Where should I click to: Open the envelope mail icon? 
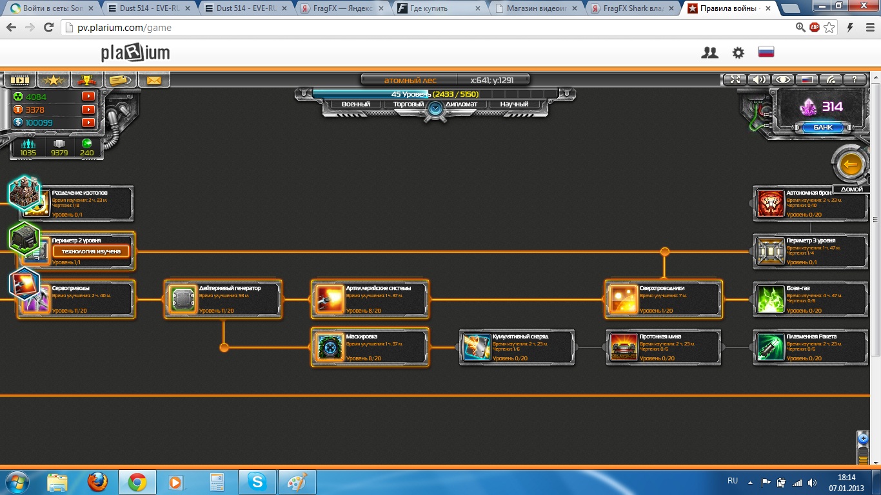point(153,81)
